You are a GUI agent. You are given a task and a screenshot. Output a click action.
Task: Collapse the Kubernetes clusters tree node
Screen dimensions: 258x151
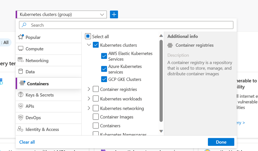89,45
